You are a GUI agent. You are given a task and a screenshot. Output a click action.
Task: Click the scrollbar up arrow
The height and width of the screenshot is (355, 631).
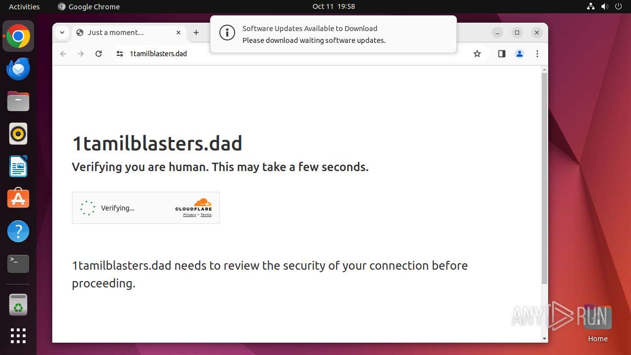pos(544,70)
